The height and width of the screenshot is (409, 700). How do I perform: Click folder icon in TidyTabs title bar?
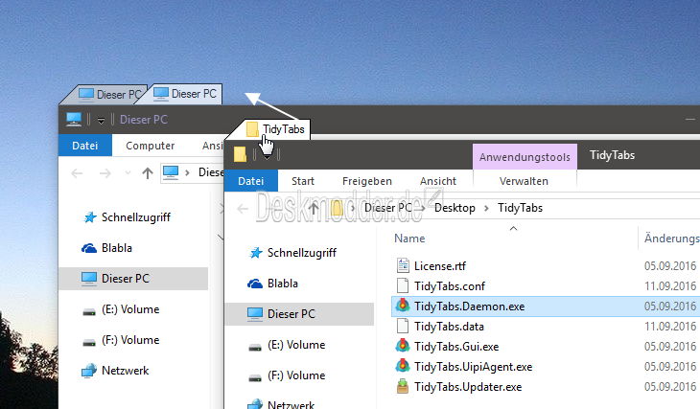(240, 154)
